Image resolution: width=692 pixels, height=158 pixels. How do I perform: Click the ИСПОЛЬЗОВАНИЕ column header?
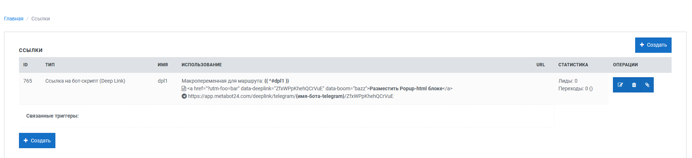pos(202,65)
